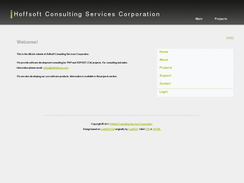Screen dimensions: 244x183
Task: Visit the LoadFoO author link
Action: [133, 129]
